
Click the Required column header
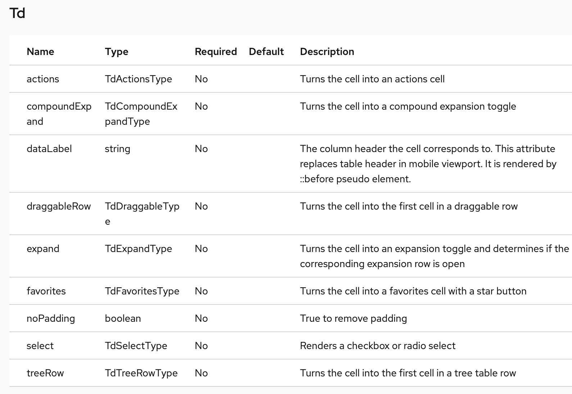coord(216,51)
